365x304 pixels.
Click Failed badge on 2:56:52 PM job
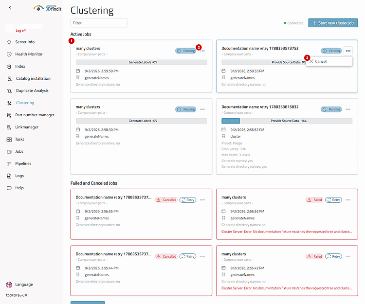click(x=314, y=200)
